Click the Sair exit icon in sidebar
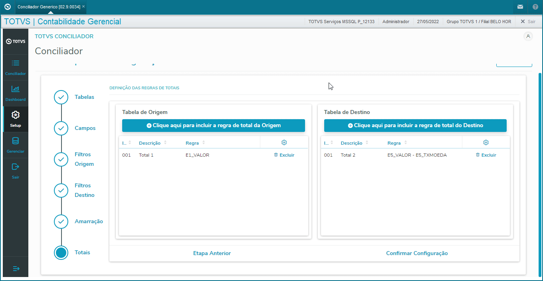This screenshot has width=543, height=281. (16, 167)
